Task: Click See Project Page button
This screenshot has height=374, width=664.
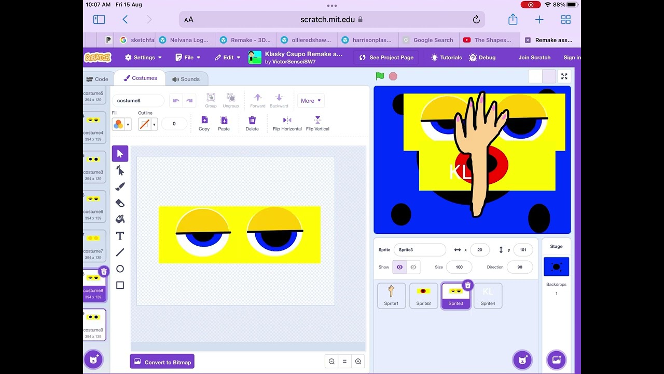Action: click(386, 58)
